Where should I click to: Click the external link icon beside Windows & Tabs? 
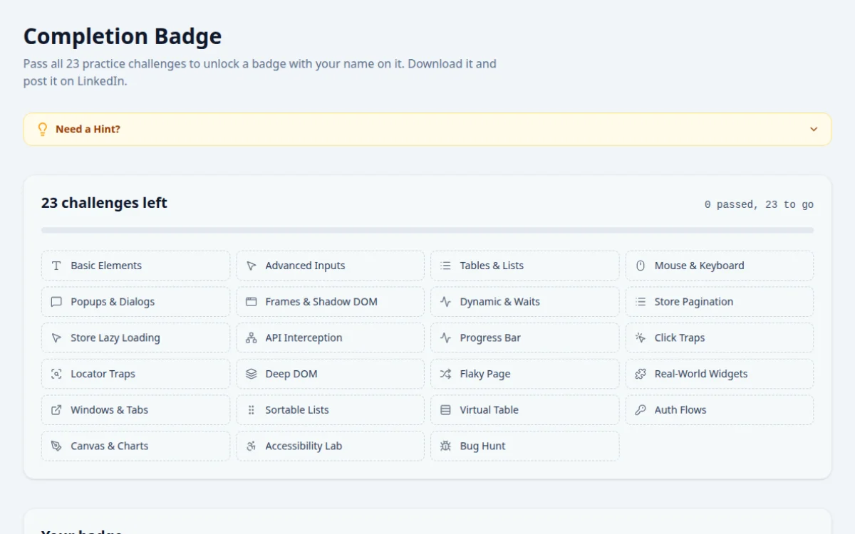(x=56, y=410)
